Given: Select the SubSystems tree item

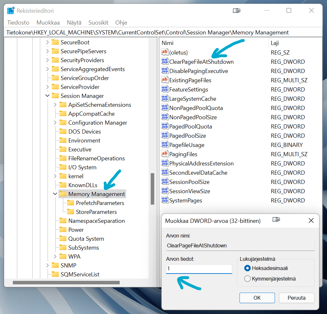Looking at the screenshot, I should point(84,248).
